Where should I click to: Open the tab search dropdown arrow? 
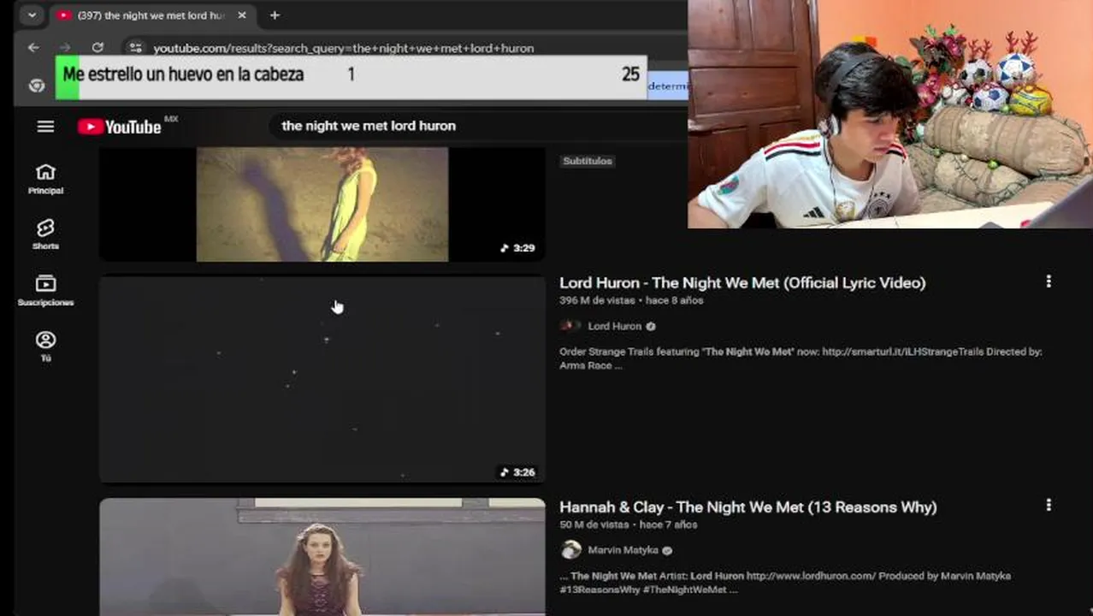[x=32, y=15]
